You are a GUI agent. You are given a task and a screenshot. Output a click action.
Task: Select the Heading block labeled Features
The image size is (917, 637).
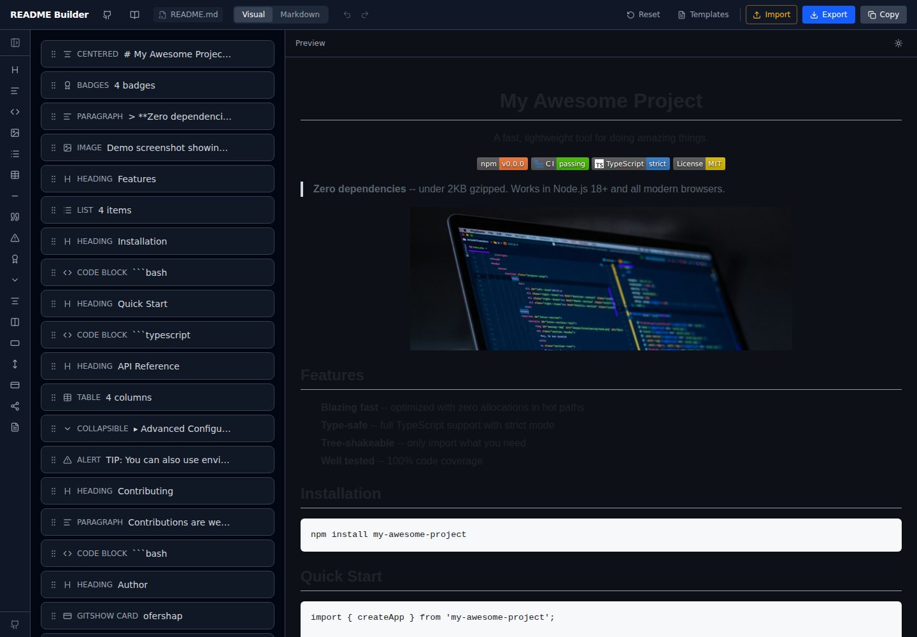click(157, 179)
